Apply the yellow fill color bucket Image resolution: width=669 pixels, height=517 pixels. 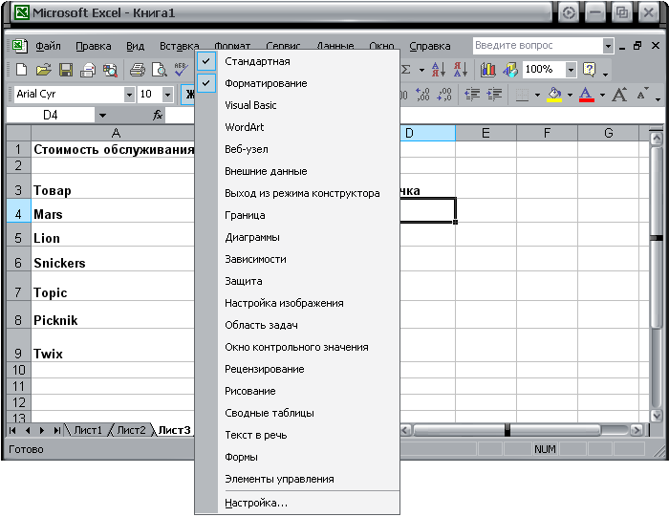[x=554, y=95]
